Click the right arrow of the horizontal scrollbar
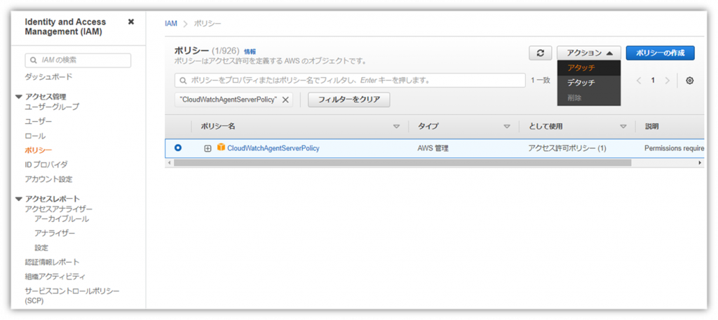Viewport: 718px width, 320px height. click(700, 162)
